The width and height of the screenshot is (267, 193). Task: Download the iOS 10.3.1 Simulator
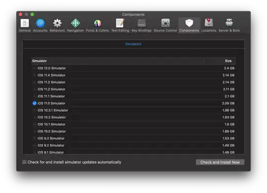tap(35, 111)
